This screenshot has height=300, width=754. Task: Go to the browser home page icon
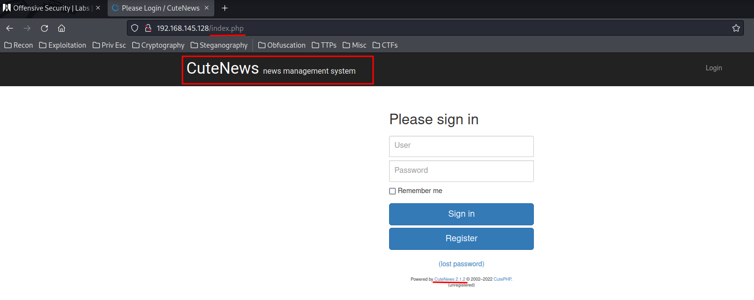coord(61,28)
